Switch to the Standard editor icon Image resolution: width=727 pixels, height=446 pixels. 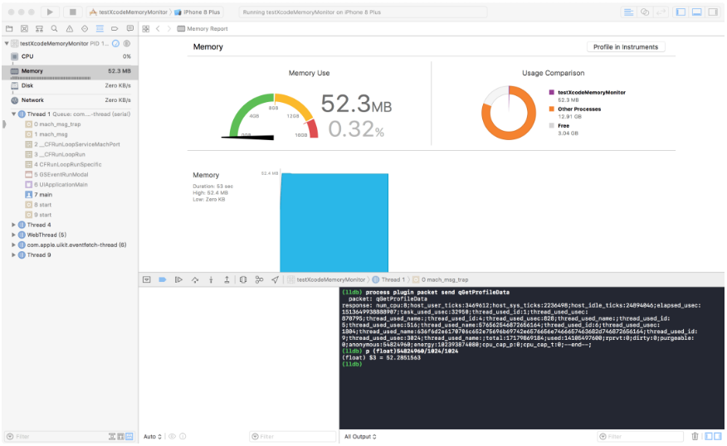pyautogui.click(x=629, y=12)
